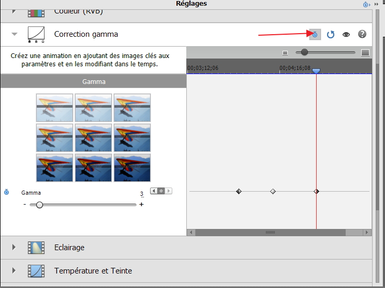The height and width of the screenshot is (288, 385).
Task: Select the bottom-right darkest gamma preset thumbnail
Action: [x=132, y=168]
